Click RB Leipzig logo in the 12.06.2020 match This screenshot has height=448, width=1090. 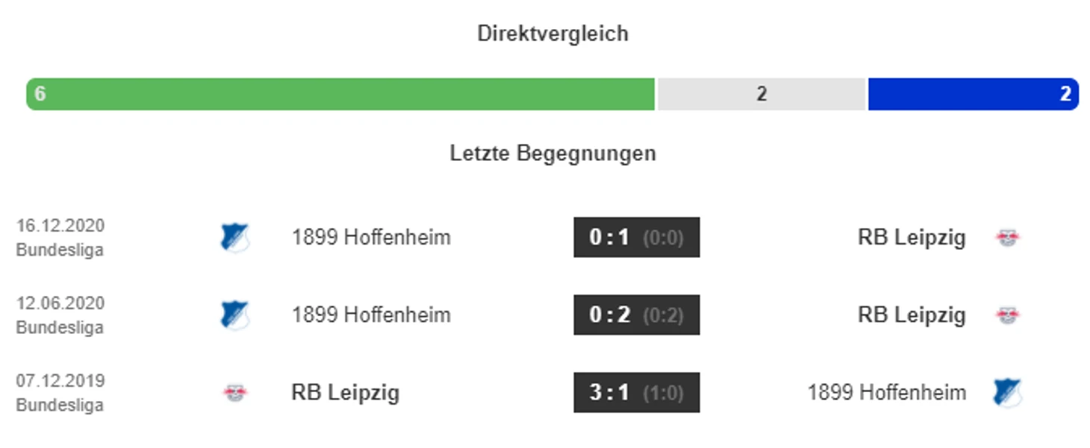pos(1007,315)
